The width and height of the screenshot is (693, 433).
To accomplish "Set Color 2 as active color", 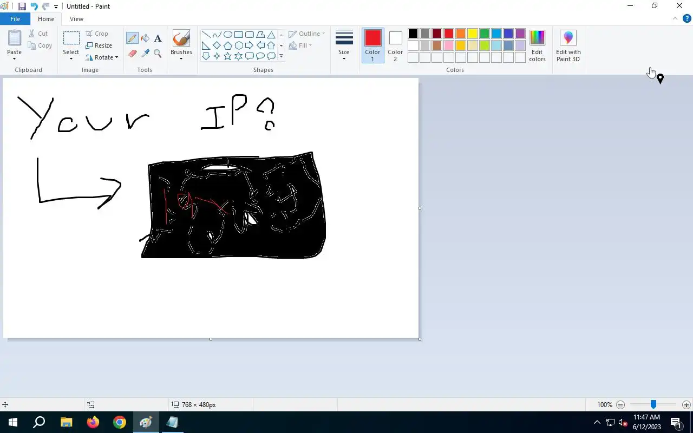I will click(x=395, y=45).
